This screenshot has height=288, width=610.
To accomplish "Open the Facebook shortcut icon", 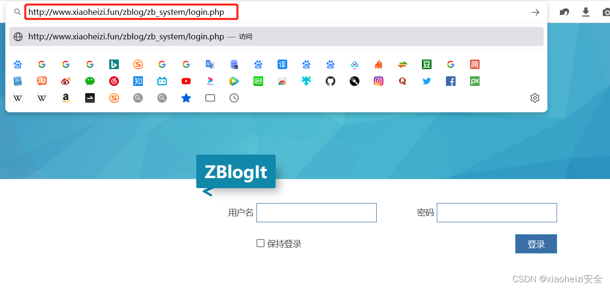I will 450,81.
